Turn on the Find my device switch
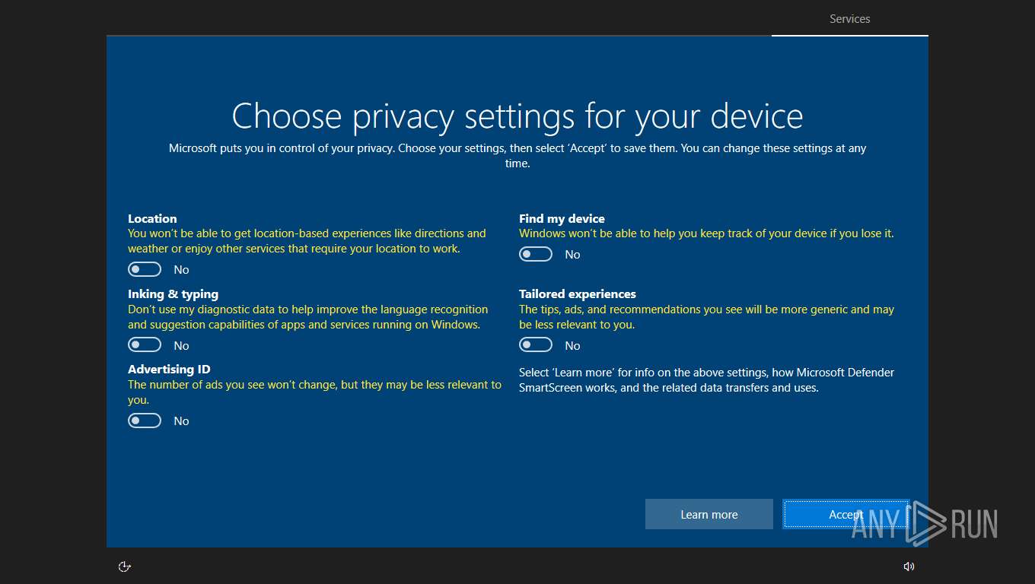 [536, 254]
